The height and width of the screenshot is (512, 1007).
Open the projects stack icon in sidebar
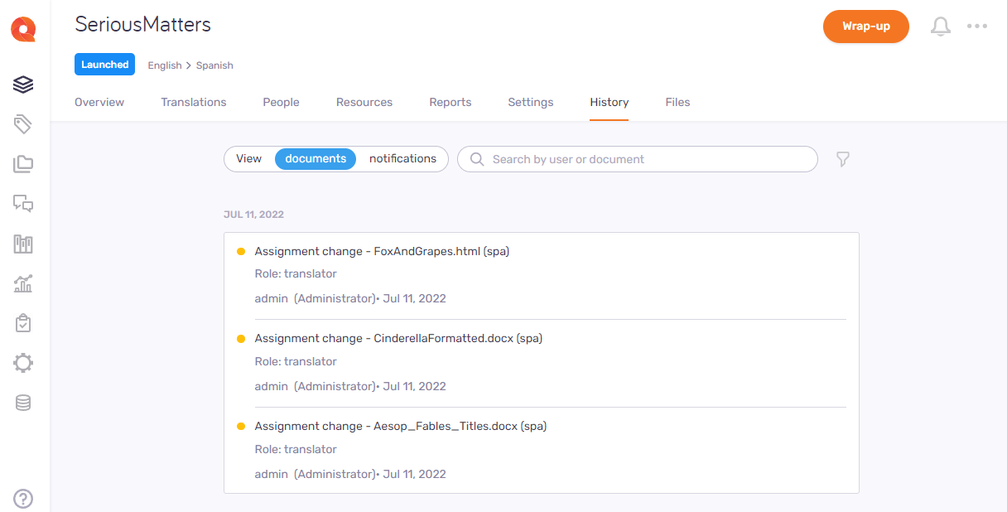pyautogui.click(x=23, y=85)
